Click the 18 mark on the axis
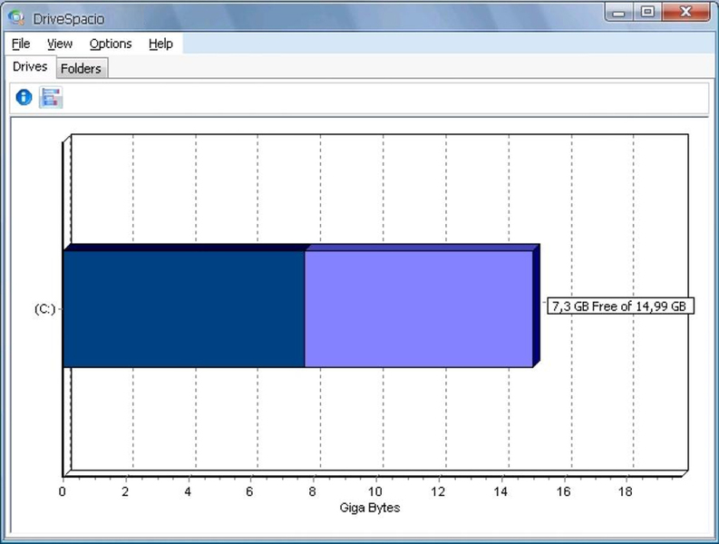The image size is (719, 544). pyautogui.click(x=626, y=491)
